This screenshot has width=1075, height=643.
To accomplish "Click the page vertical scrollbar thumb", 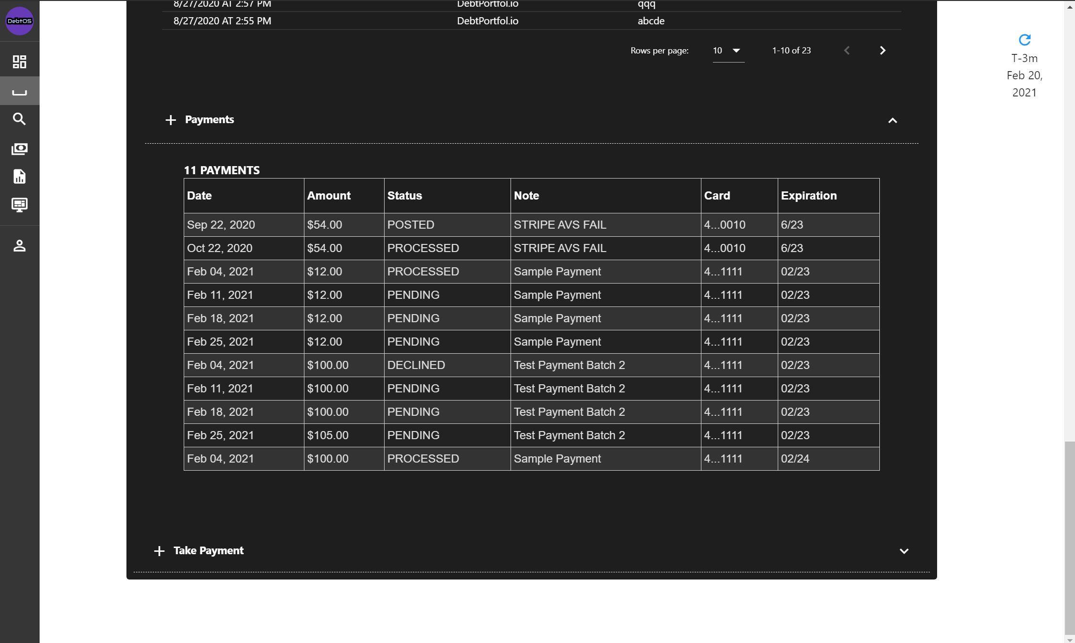I will tap(1070, 537).
